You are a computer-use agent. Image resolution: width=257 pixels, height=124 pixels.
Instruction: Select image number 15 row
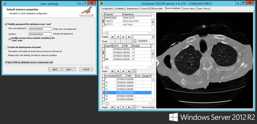coord(127,99)
